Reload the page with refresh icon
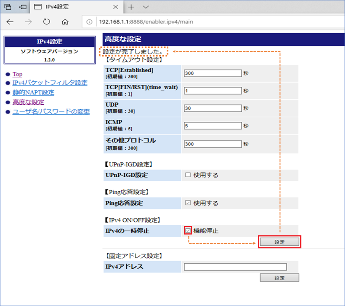345x306 pixels. point(47,22)
